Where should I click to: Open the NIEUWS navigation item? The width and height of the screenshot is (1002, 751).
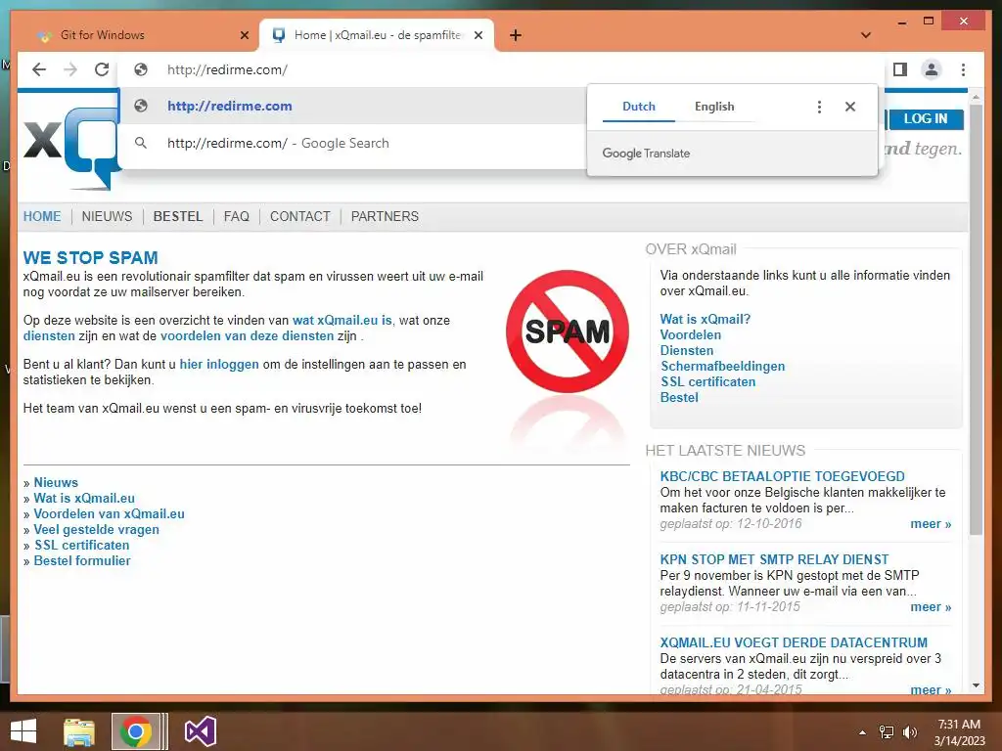click(107, 216)
